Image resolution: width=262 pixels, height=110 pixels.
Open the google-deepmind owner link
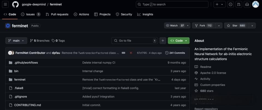click(x=34, y=4)
